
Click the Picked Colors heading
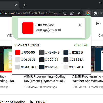(x=27, y=45)
